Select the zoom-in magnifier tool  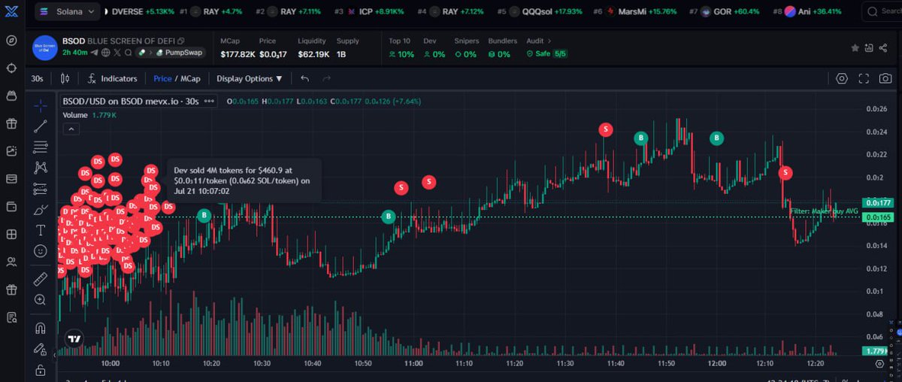coord(41,300)
